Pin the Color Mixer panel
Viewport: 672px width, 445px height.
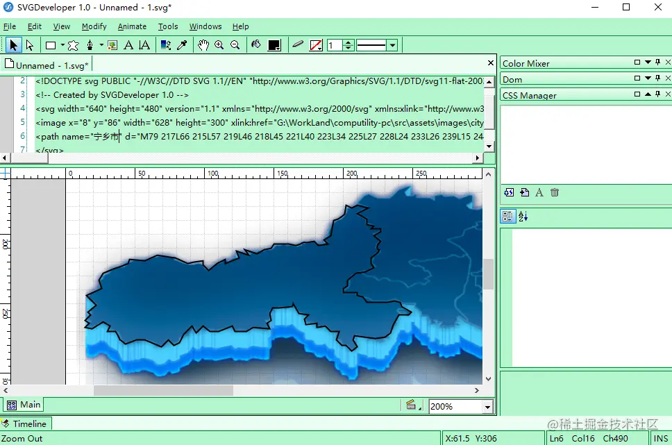click(658, 62)
